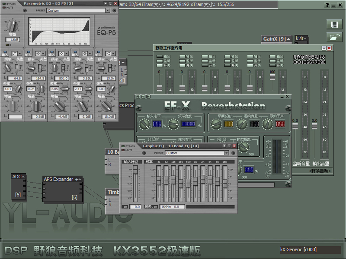Click the kX Generic [c000] device field

click(310, 250)
